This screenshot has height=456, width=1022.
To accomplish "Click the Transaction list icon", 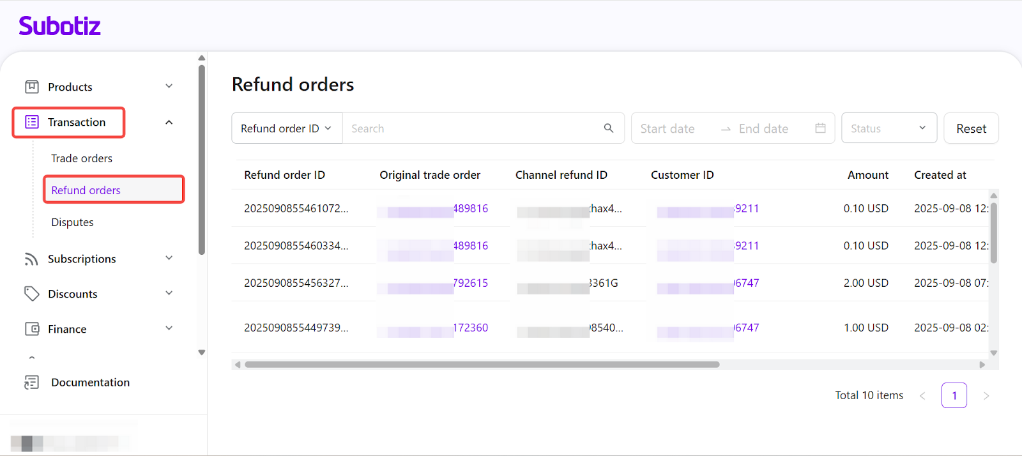I will click(31, 122).
